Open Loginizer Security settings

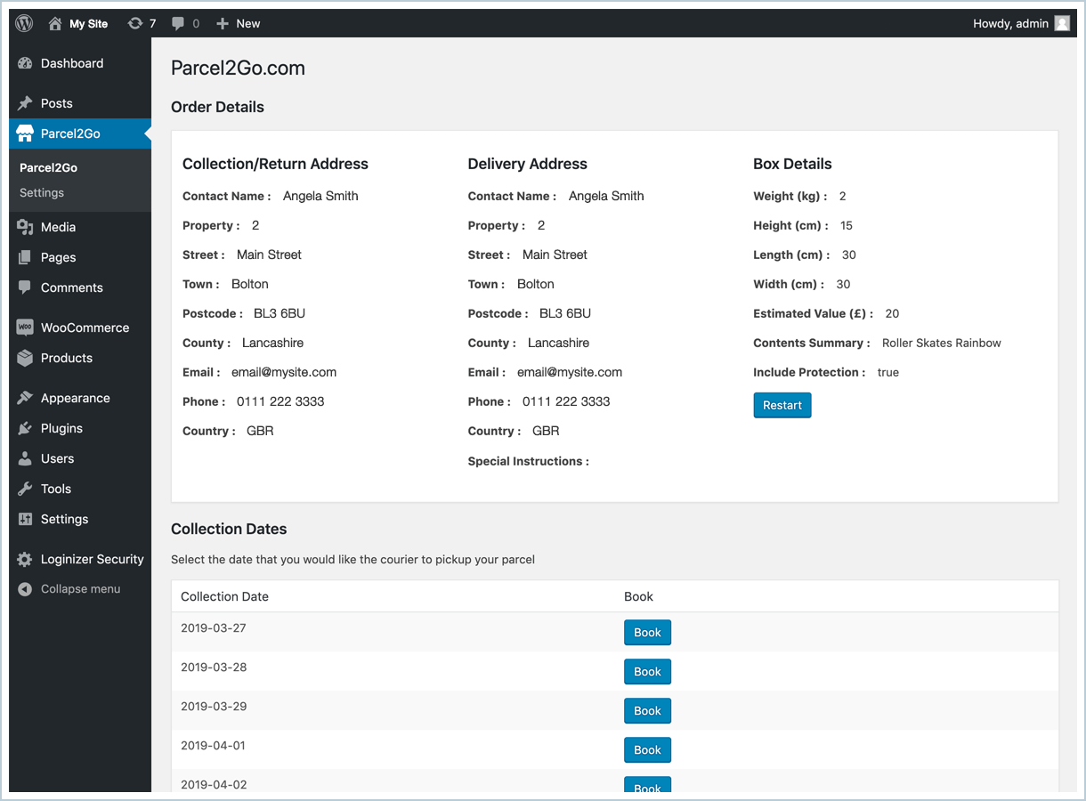tap(92, 559)
